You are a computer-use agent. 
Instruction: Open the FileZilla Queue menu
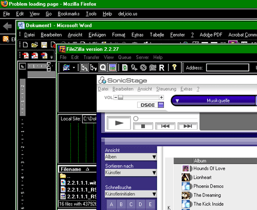[124, 58]
